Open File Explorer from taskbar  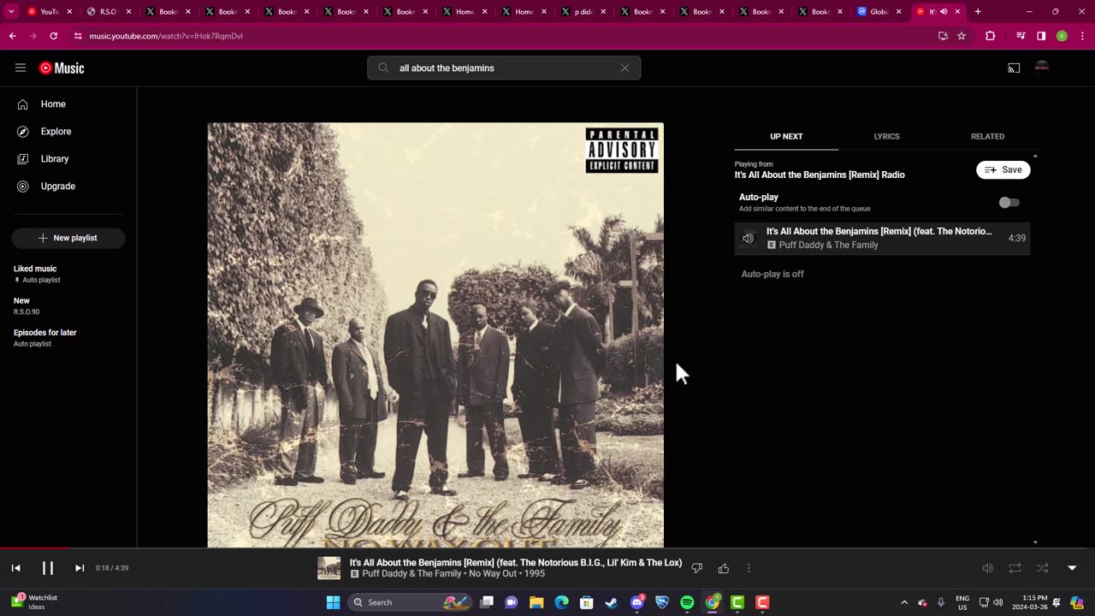click(536, 602)
